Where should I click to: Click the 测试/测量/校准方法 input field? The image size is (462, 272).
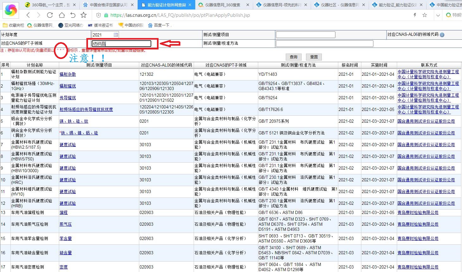point(324,43)
